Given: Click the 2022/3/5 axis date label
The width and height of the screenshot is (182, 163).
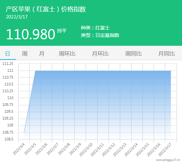Looking at the screenshot, I should [x=30, y=149].
